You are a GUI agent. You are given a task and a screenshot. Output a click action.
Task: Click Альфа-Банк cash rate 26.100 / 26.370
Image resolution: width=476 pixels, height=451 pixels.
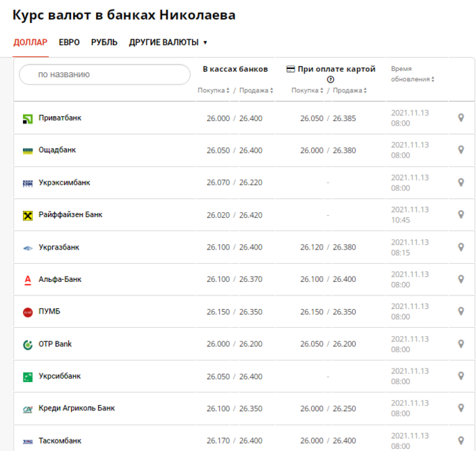[235, 279]
